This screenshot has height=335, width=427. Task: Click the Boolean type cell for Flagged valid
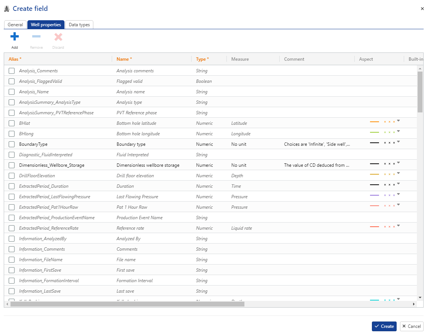pyautogui.click(x=204, y=81)
